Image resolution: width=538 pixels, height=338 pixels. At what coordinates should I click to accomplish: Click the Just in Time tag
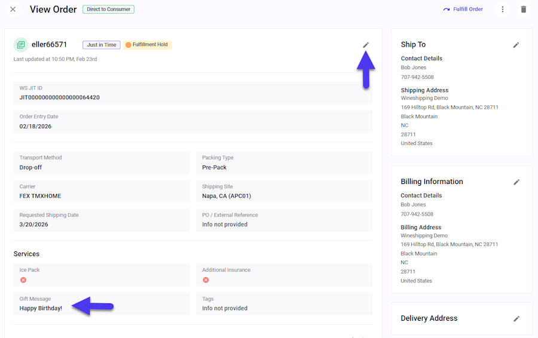(x=102, y=45)
